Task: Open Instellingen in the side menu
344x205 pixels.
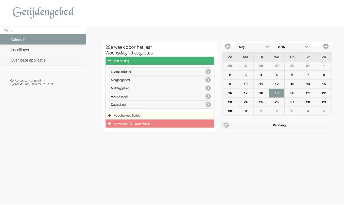Action: click(43, 50)
